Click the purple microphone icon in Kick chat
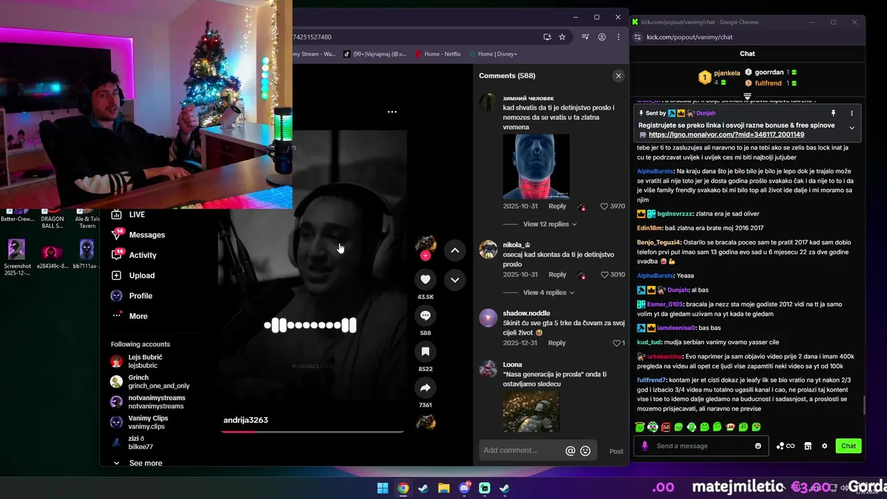887x499 pixels. pyautogui.click(x=644, y=446)
